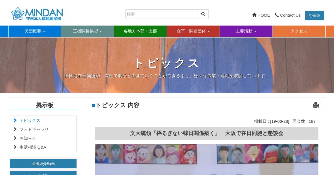Click the 照会数 : 187 text
Screen dimensions: 334x175
tap(304, 121)
